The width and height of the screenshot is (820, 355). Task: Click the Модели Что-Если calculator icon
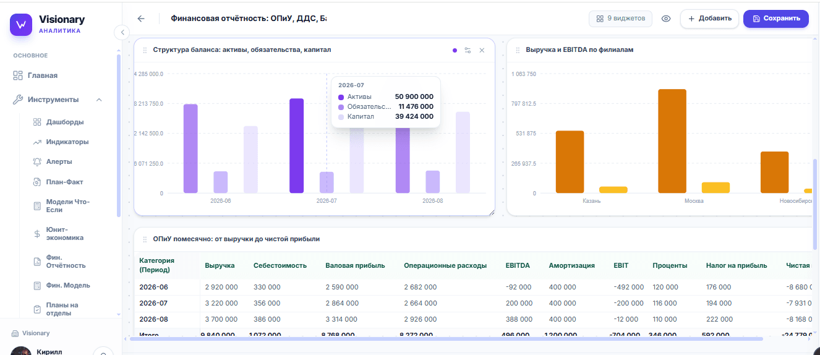[x=37, y=206]
